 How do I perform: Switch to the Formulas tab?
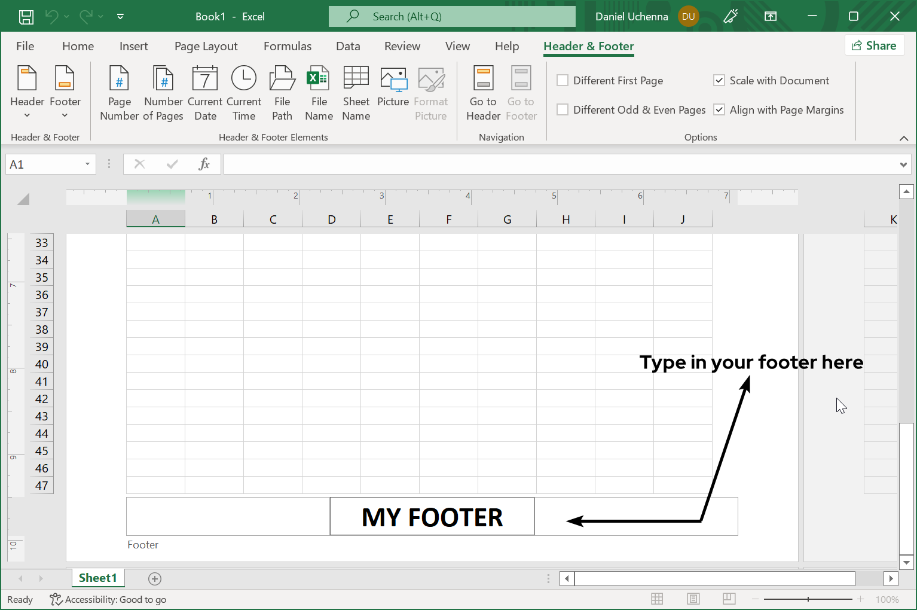288,47
